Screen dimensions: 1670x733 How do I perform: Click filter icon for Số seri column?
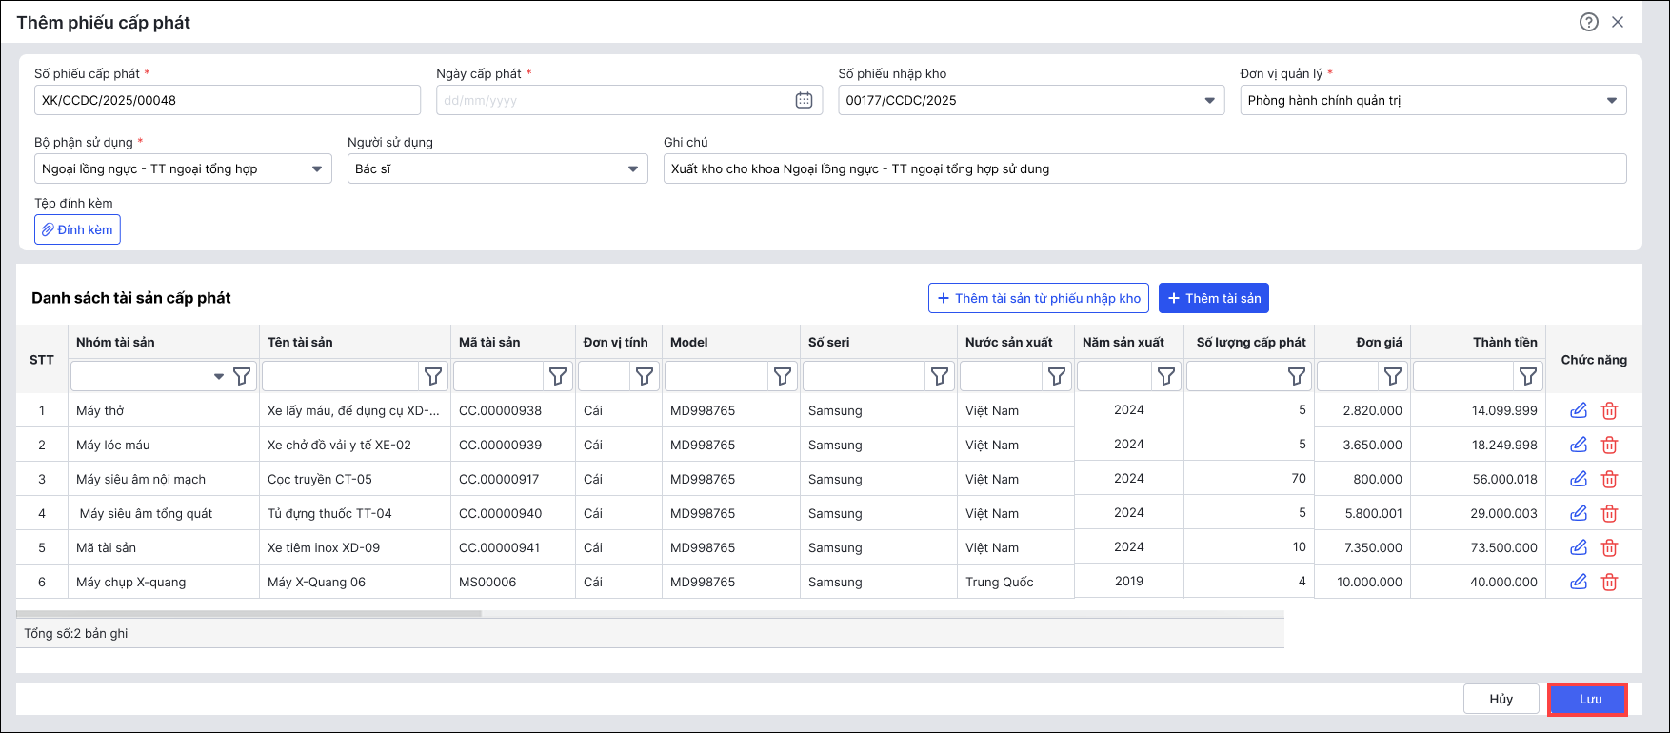click(x=940, y=377)
